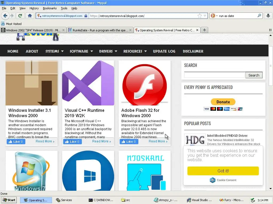Screen dimensions: 273x204
Task: Expand the DRIVERS navigation dropdown
Action: click(x=108, y=51)
